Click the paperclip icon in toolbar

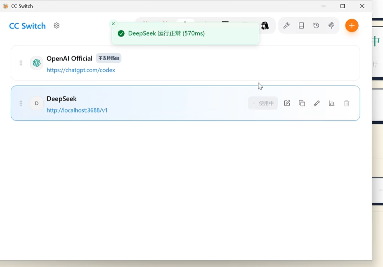(331, 26)
